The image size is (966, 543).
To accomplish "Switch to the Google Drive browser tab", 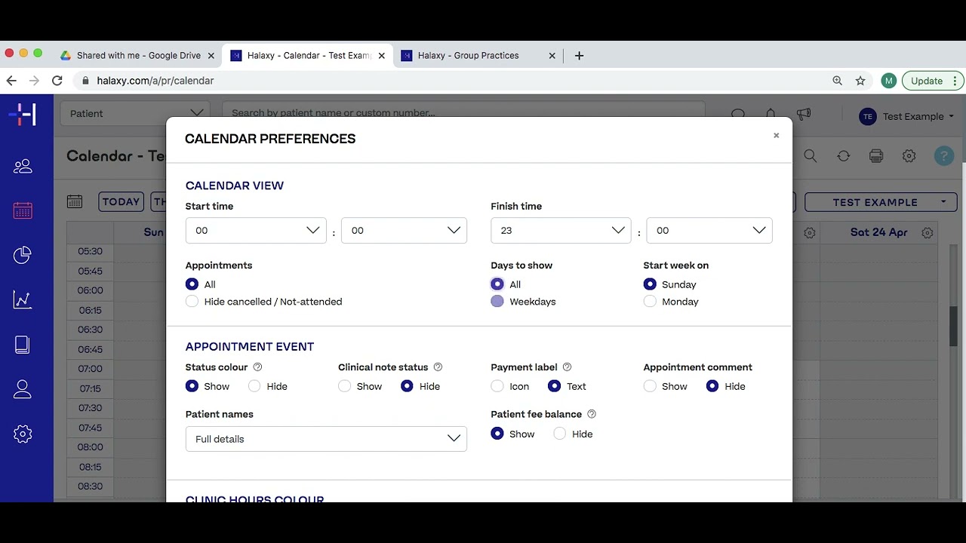I will [138, 56].
